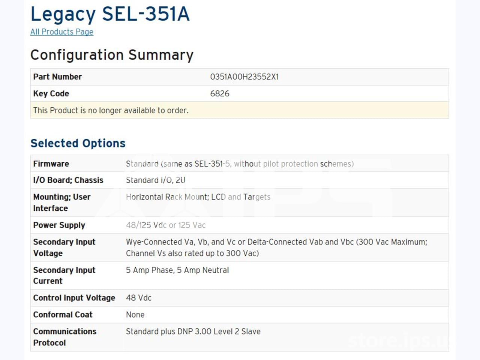The height and width of the screenshot is (360, 480).
Task: Select the Standard firmware description text
Action: (240, 164)
